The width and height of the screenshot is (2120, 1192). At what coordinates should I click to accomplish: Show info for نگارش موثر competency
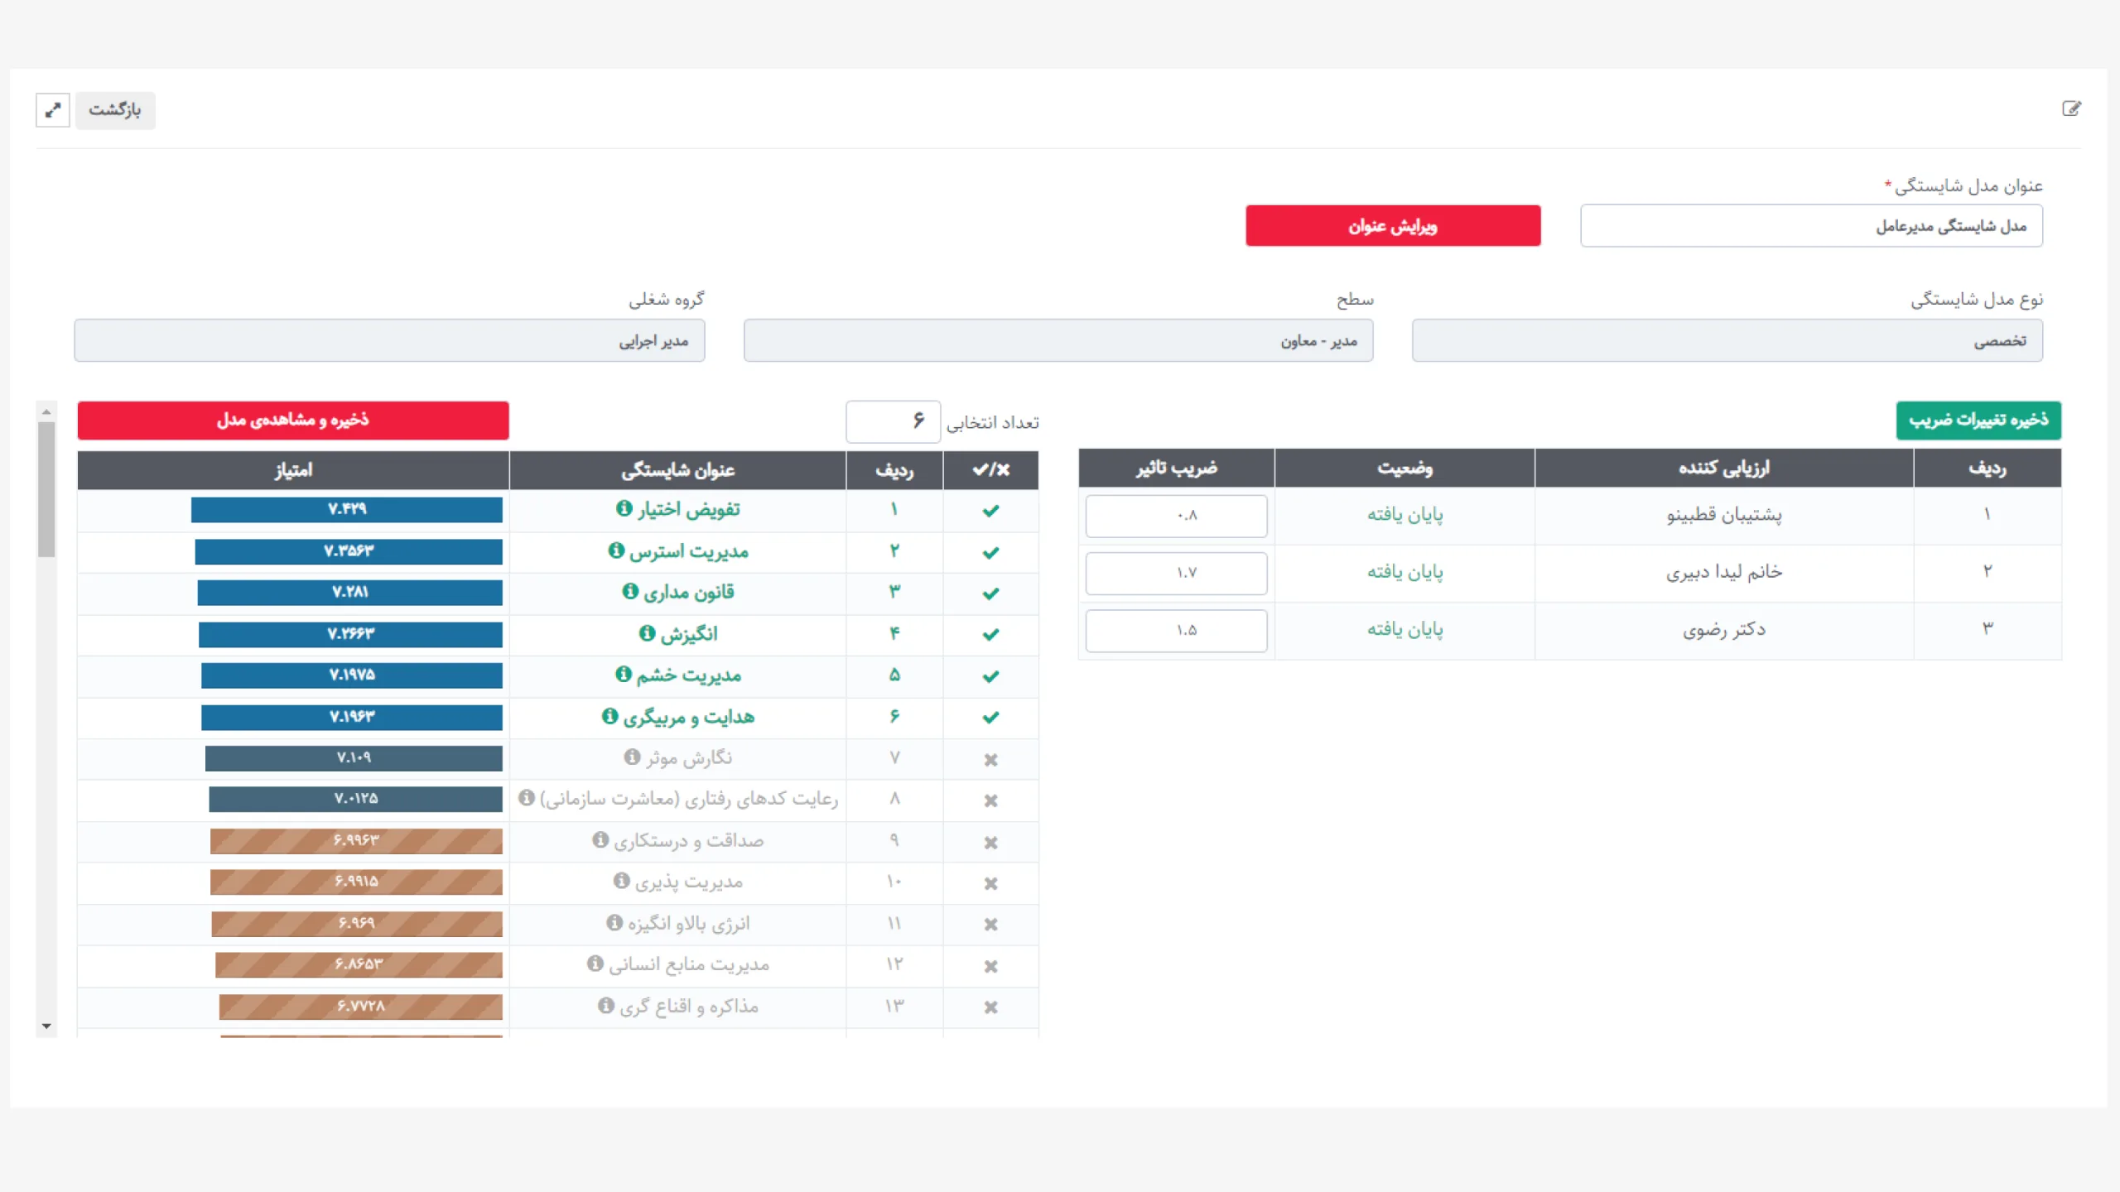tap(632, 757)
